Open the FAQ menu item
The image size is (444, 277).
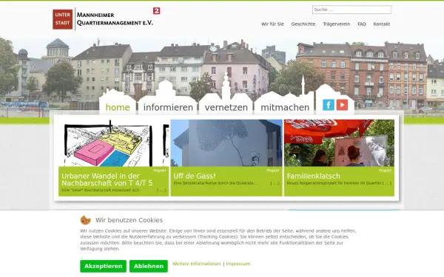click(362, 24)
